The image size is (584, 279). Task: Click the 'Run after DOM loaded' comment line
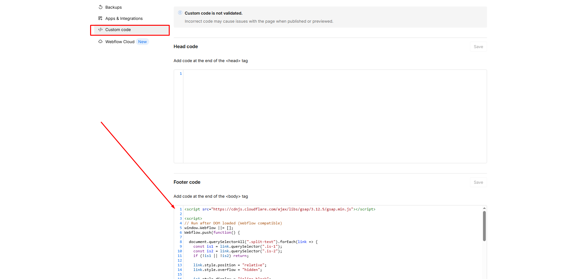(233, 223)
